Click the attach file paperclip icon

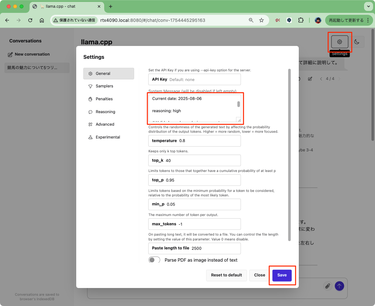pos(328,286)
